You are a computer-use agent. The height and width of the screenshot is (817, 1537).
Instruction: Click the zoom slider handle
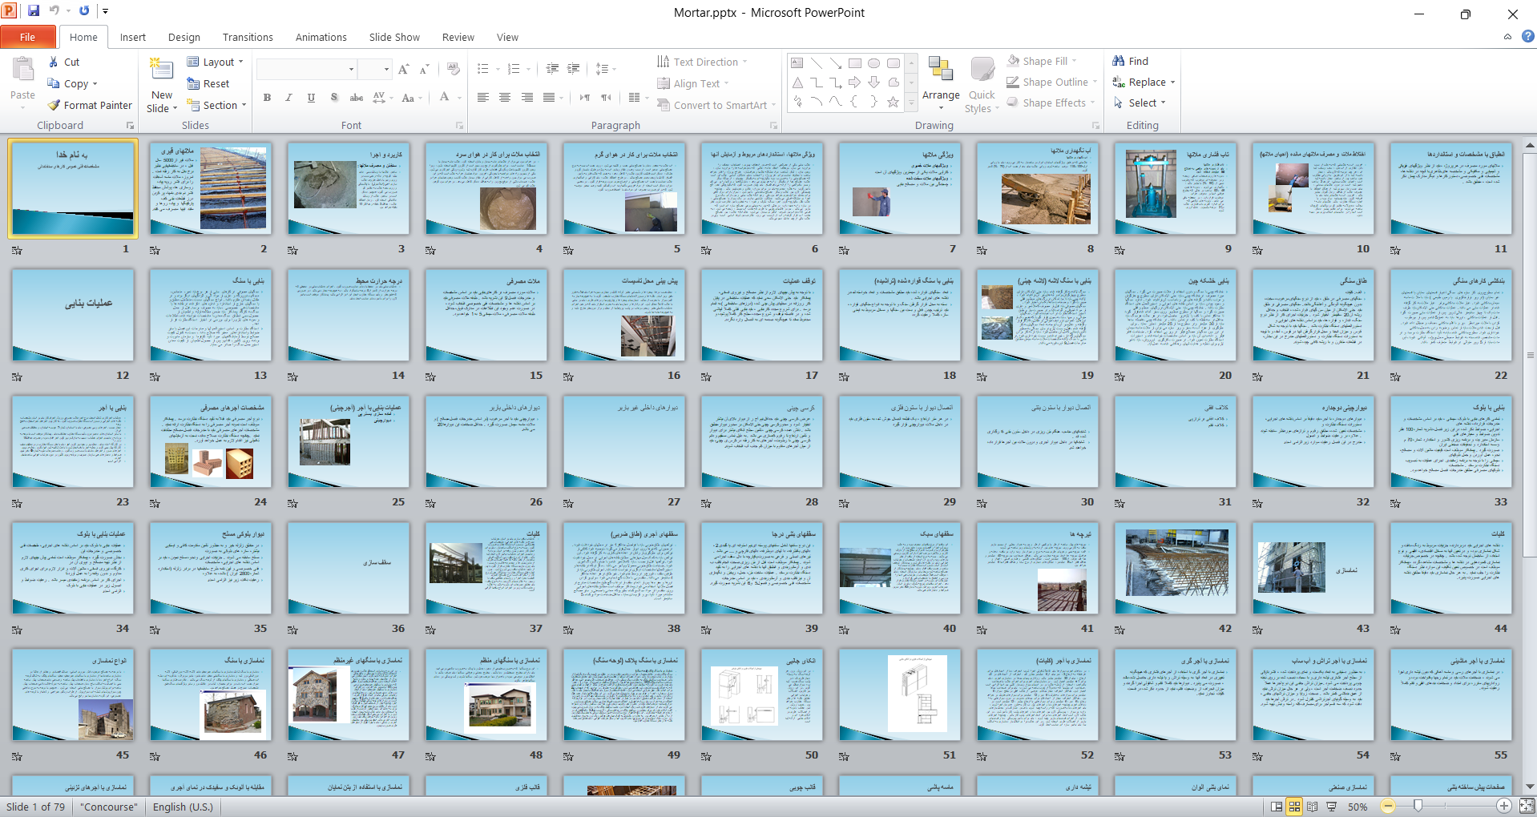pos(1418,807)
